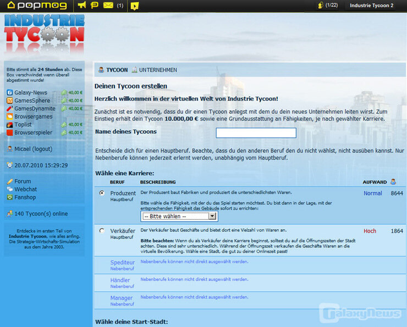Click the GamesDynamite site icon

[9, 108]
